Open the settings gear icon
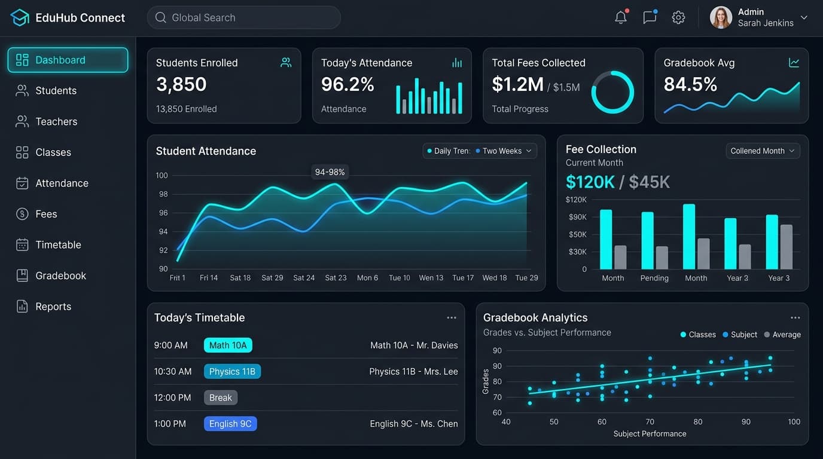 click(678, 17)
